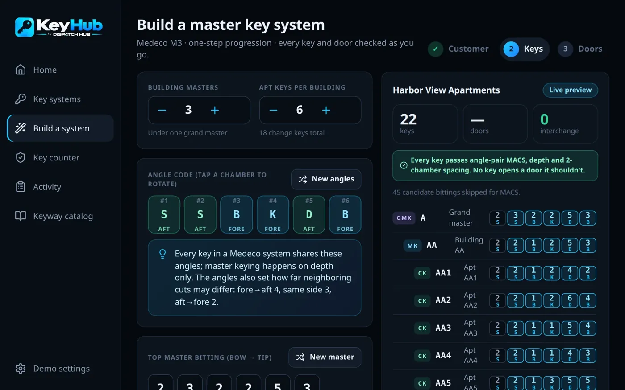The image size is (625, 390).
Task: Rotate chamber #6 angle B FORE
Action: [x=345, y=214]
